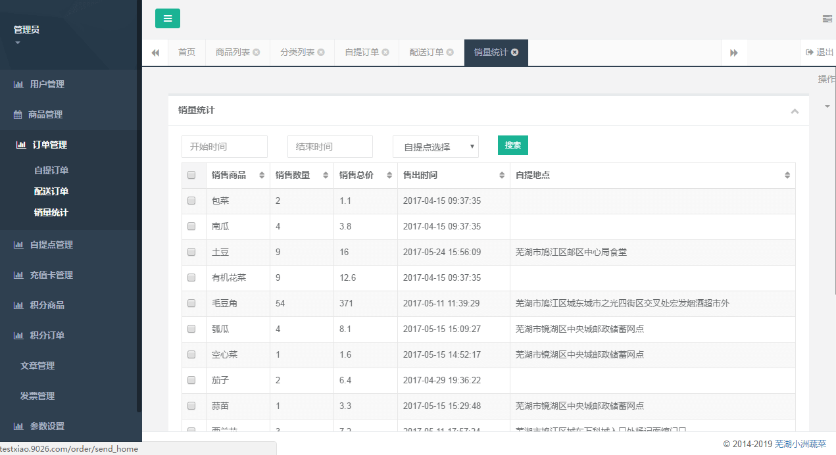This screenshot has height=455, width=836.
Task: Expand 用户管理 in the sidebar
Action: pos(47,84)
